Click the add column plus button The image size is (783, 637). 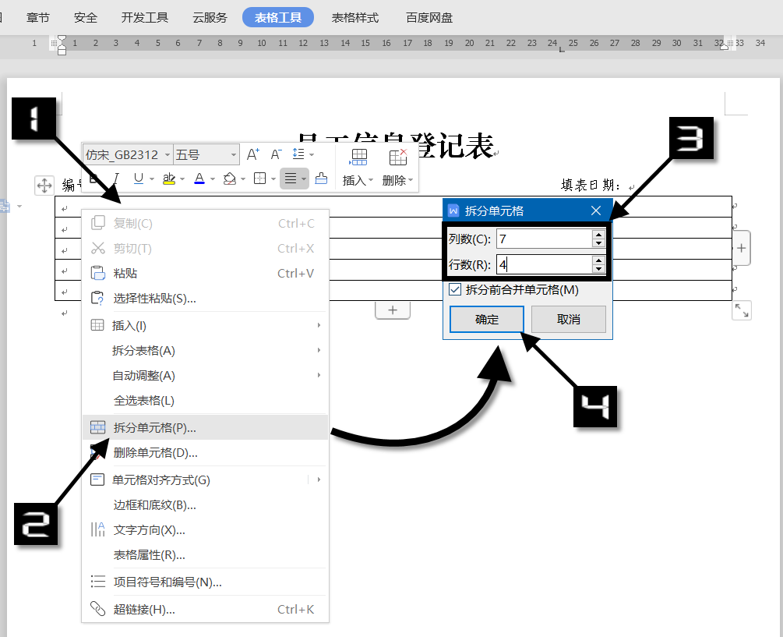(x=742, y=248)
